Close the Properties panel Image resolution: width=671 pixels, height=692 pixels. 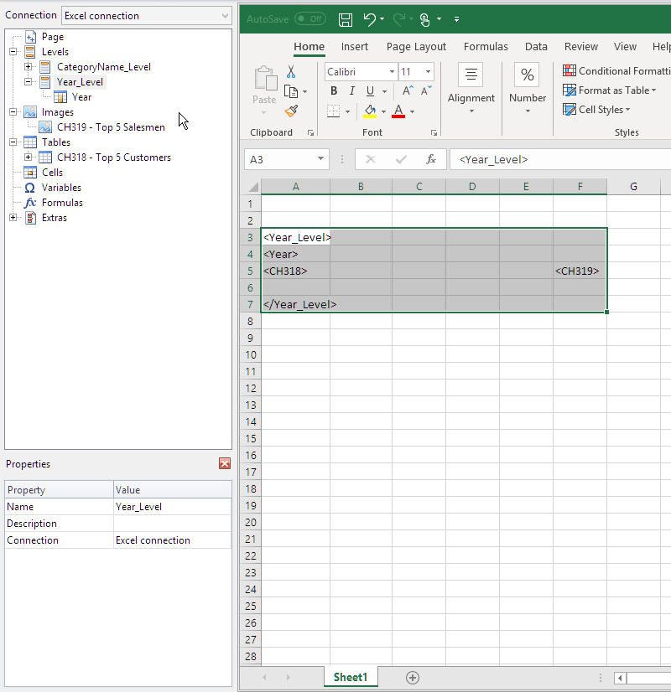[224, 463]
